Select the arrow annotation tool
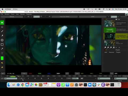This screenshot has width=128, height=96. tap(2, 49)
